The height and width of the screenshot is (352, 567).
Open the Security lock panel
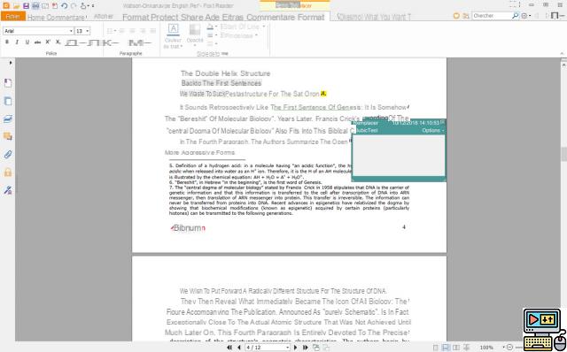8,172
